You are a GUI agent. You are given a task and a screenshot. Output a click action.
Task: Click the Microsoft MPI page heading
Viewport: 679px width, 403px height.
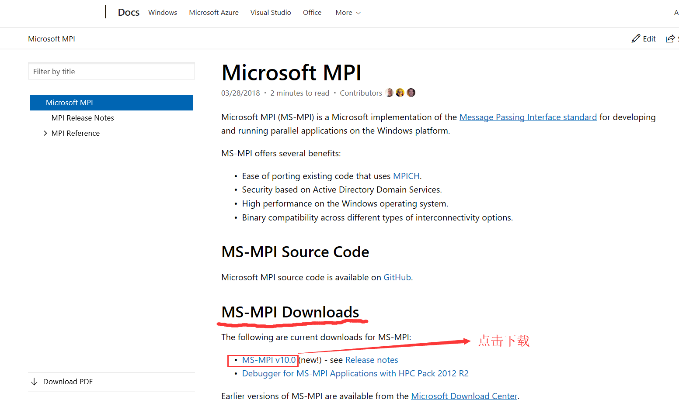292,72
